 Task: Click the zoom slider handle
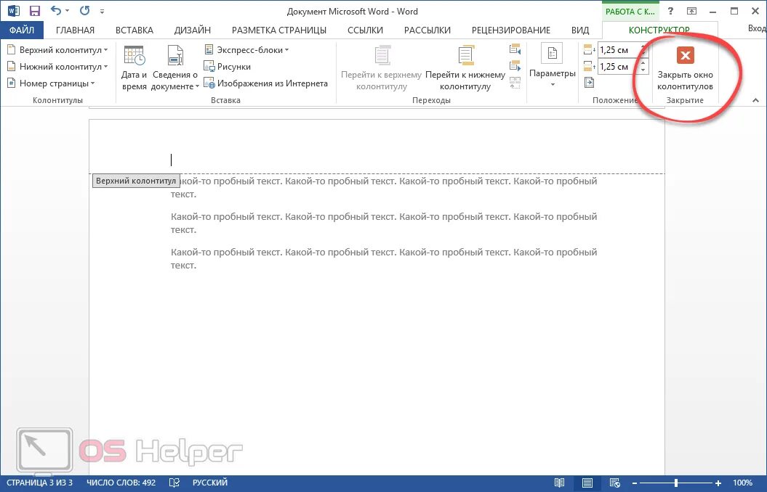pyautogui.click(x=675, y=483)
